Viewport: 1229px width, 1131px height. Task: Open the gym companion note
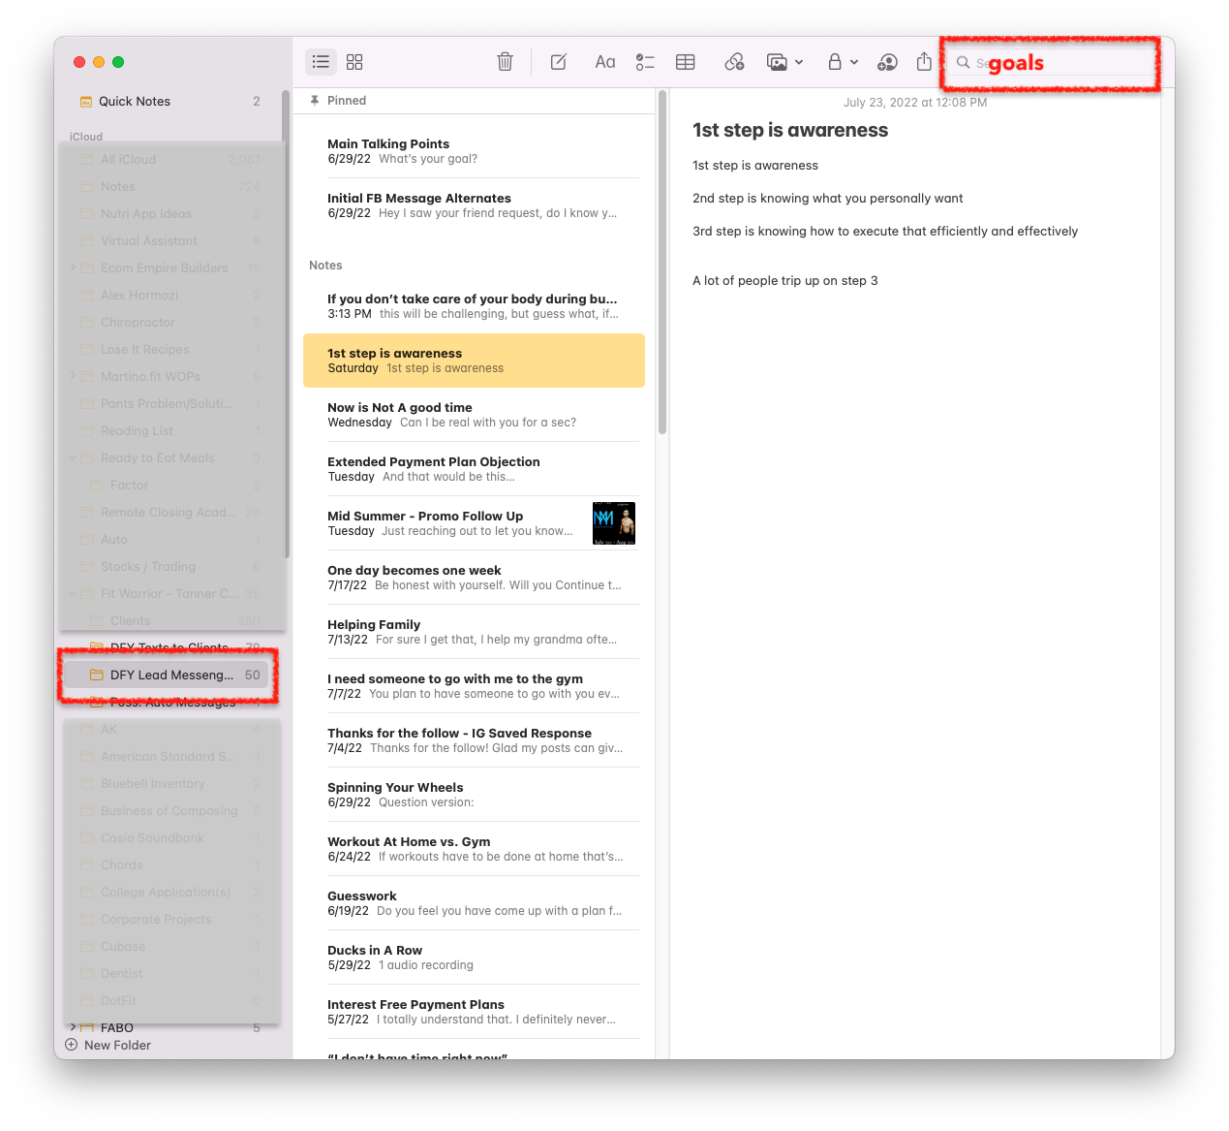coord(474,686)
